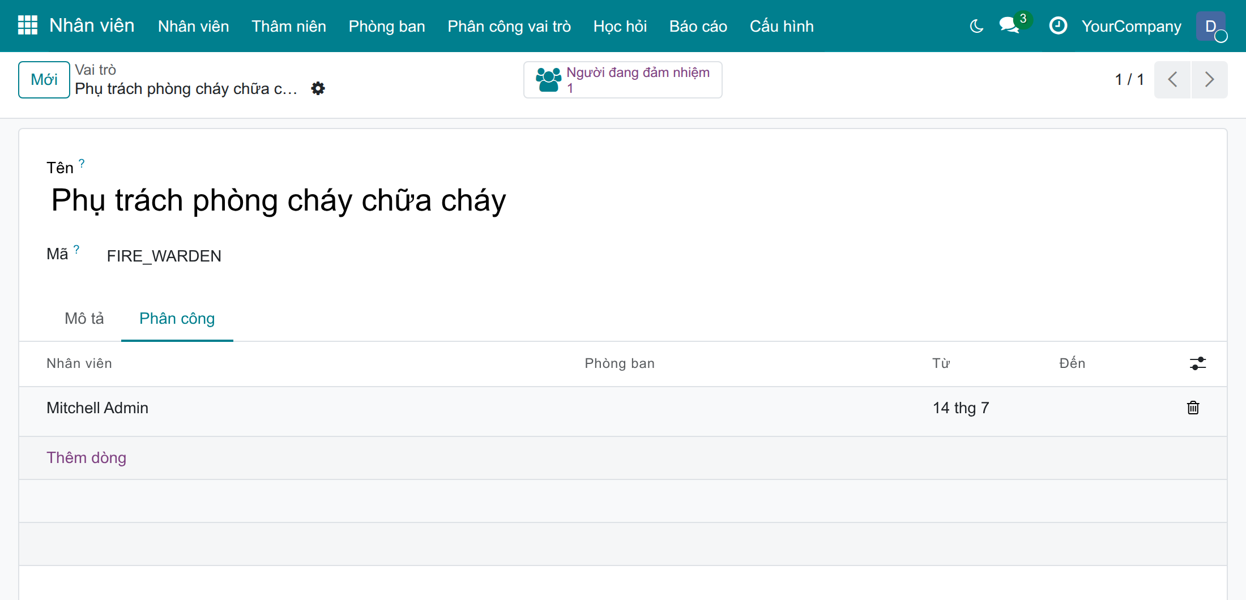The height and width of the screenshot is (600, 1246).
Task: Click the Nhân viên app title
Action: 92,25
